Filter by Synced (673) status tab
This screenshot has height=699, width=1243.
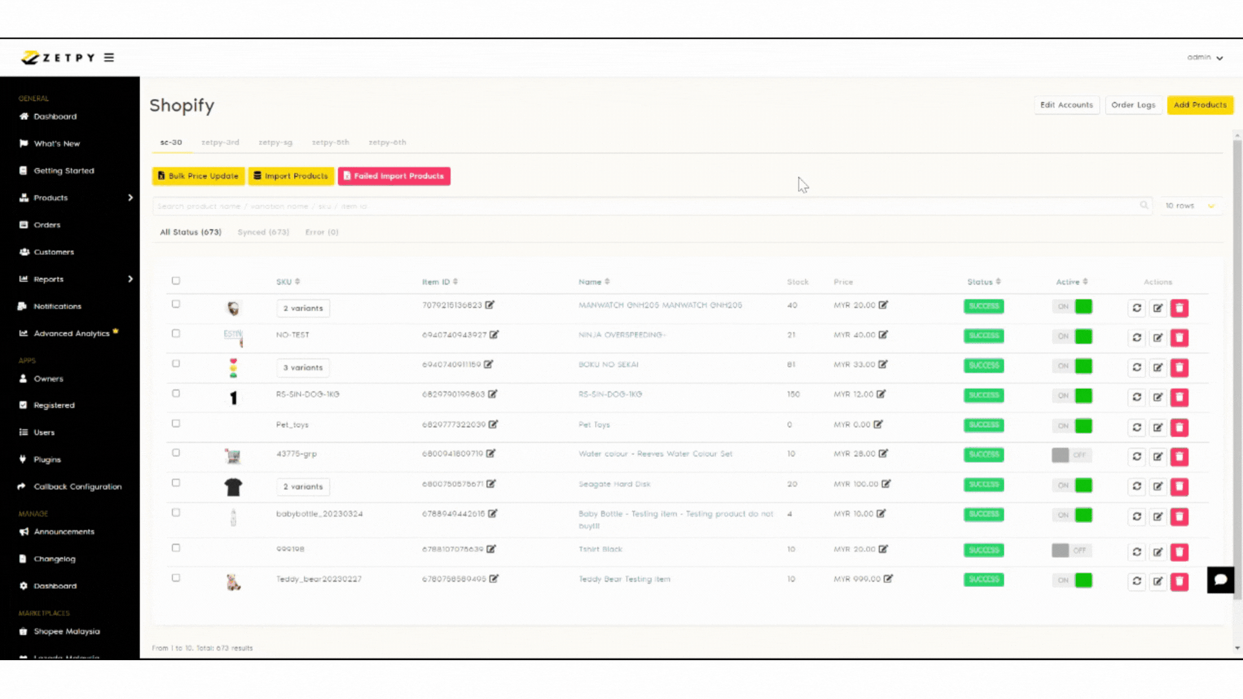[263, 232]
